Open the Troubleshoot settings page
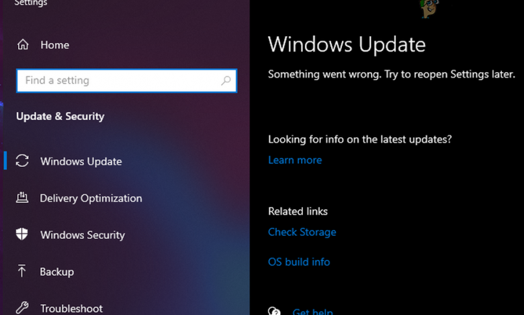524x315 pixels. pos(71,308)
